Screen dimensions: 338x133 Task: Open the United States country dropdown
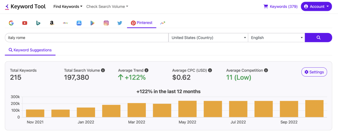[x=208, y=38]
